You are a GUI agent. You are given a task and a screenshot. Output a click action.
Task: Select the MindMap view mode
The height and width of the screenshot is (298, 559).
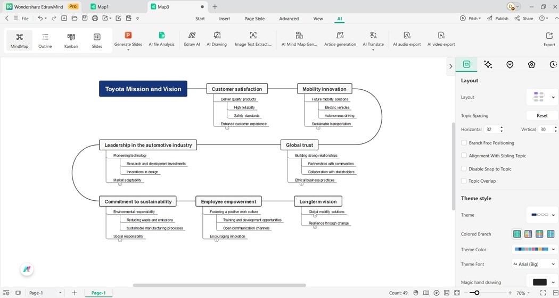[x=19, y=40]
